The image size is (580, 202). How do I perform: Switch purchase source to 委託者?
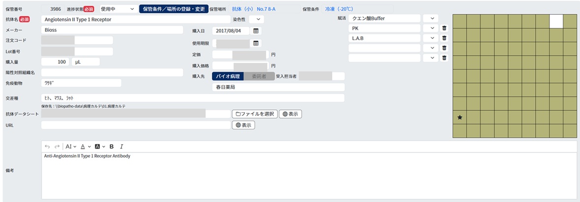point(259,76)
